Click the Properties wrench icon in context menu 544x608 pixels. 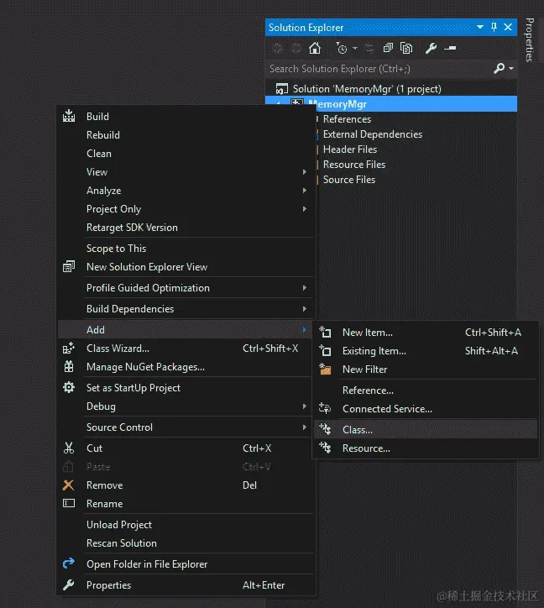(69, 584)
